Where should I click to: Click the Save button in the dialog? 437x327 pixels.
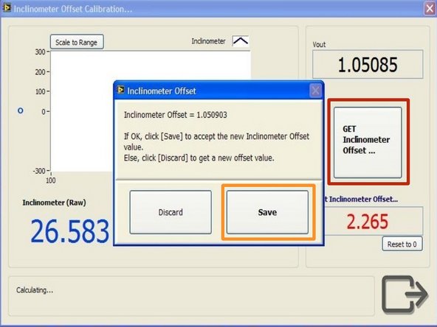[267, 212]
